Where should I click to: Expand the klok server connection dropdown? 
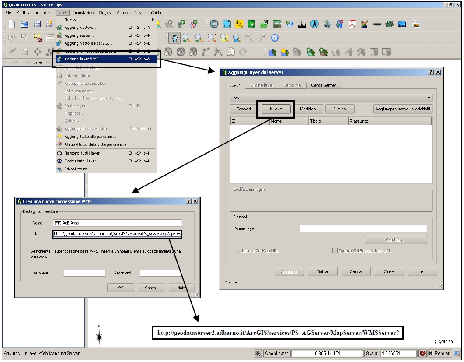429,98
